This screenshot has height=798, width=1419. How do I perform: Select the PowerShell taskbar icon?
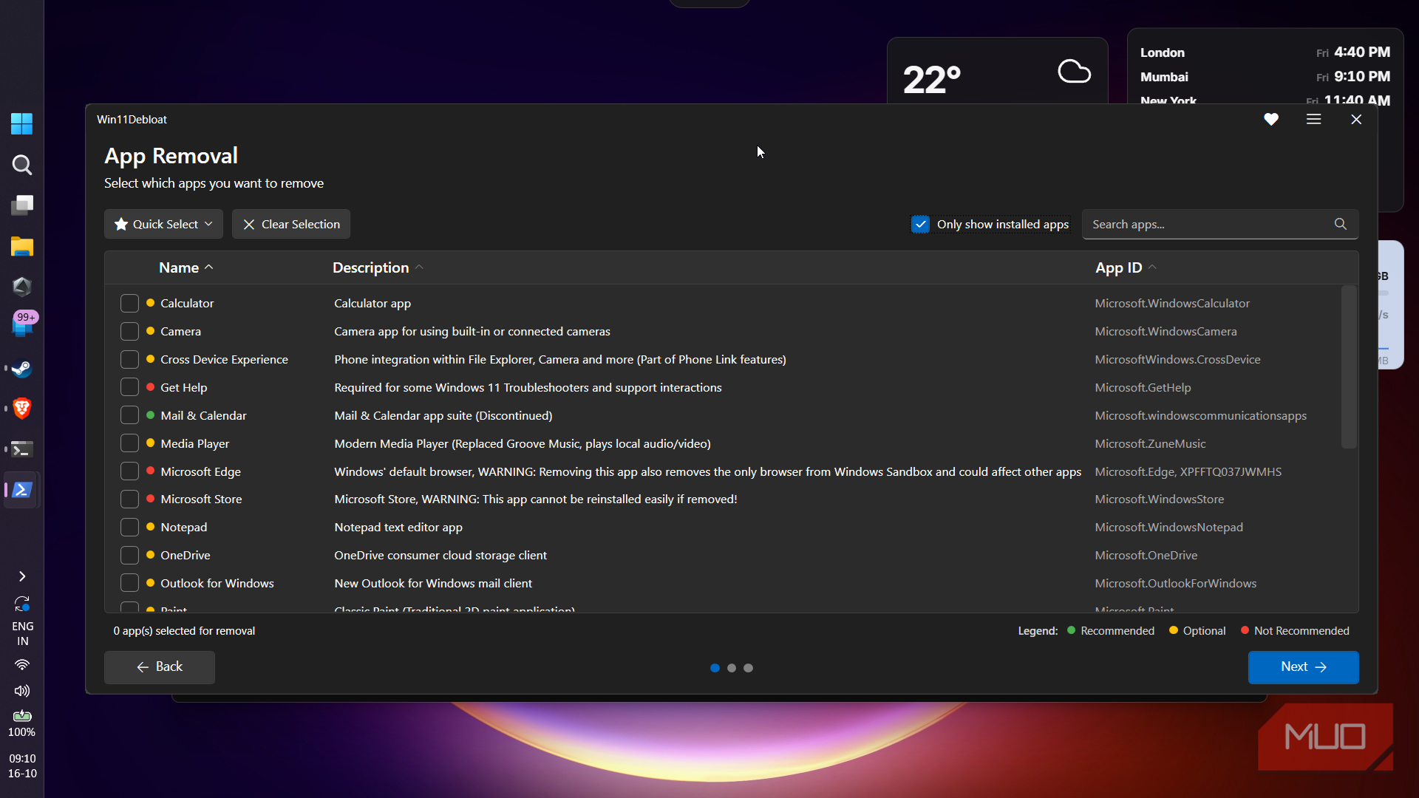[21, 490]
